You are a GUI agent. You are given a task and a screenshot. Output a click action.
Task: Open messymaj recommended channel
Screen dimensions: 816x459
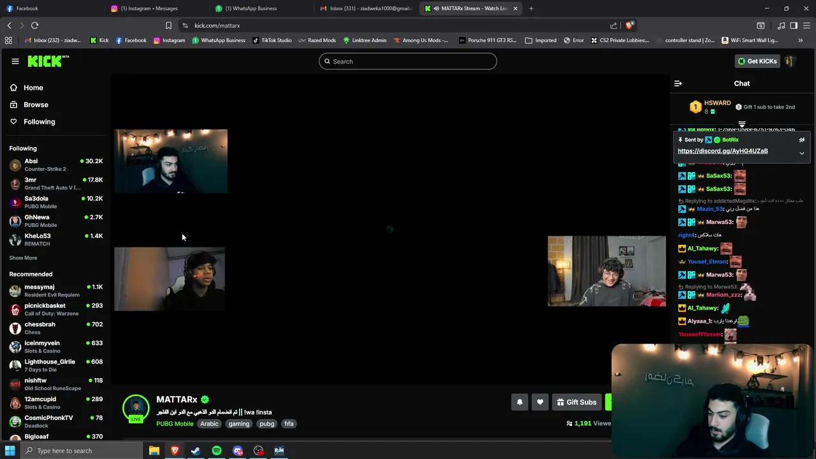tap(56, 291)
